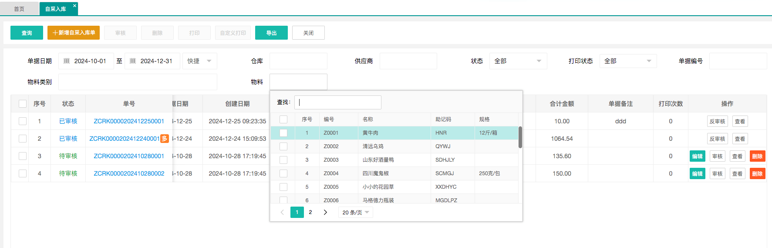Click the 查找 search box in popup
This screenshot has width=772, height=248.
338,102
